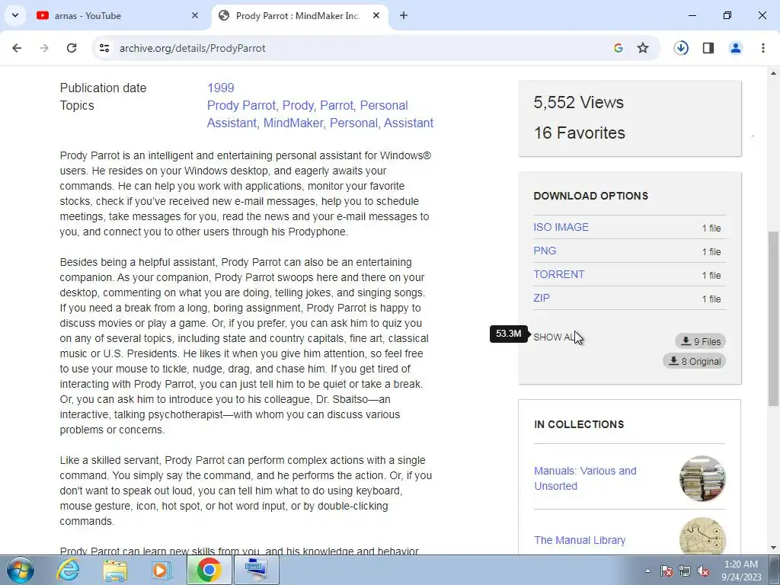Click the Action Center flag tray icon
Screen dimensions: 780x585
(667, 571)
